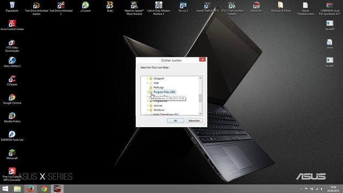Viewport: 343px width, 193px height.
Task: Open the Audi RS3 Sportback archive icon
Action: tap(330, 9)
